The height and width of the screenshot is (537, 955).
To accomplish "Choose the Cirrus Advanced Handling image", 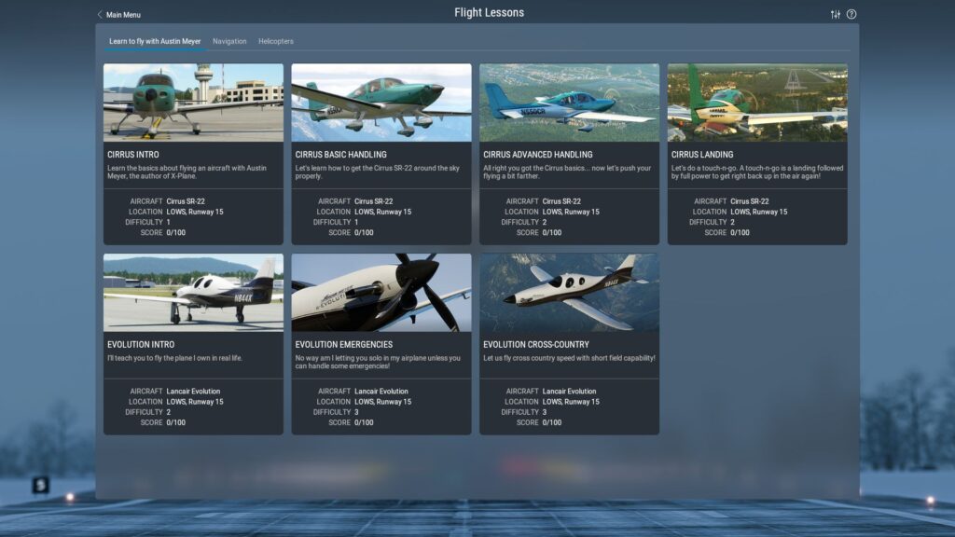I will tap(569, 103).
